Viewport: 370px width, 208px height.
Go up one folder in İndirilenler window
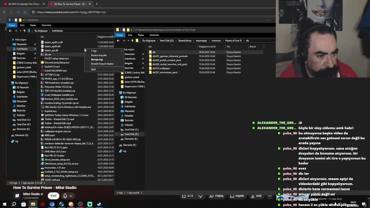coord(24,31)
